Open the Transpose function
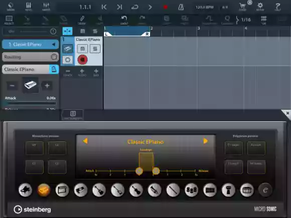This screenshot has width=291, height=218. [209, 20]
